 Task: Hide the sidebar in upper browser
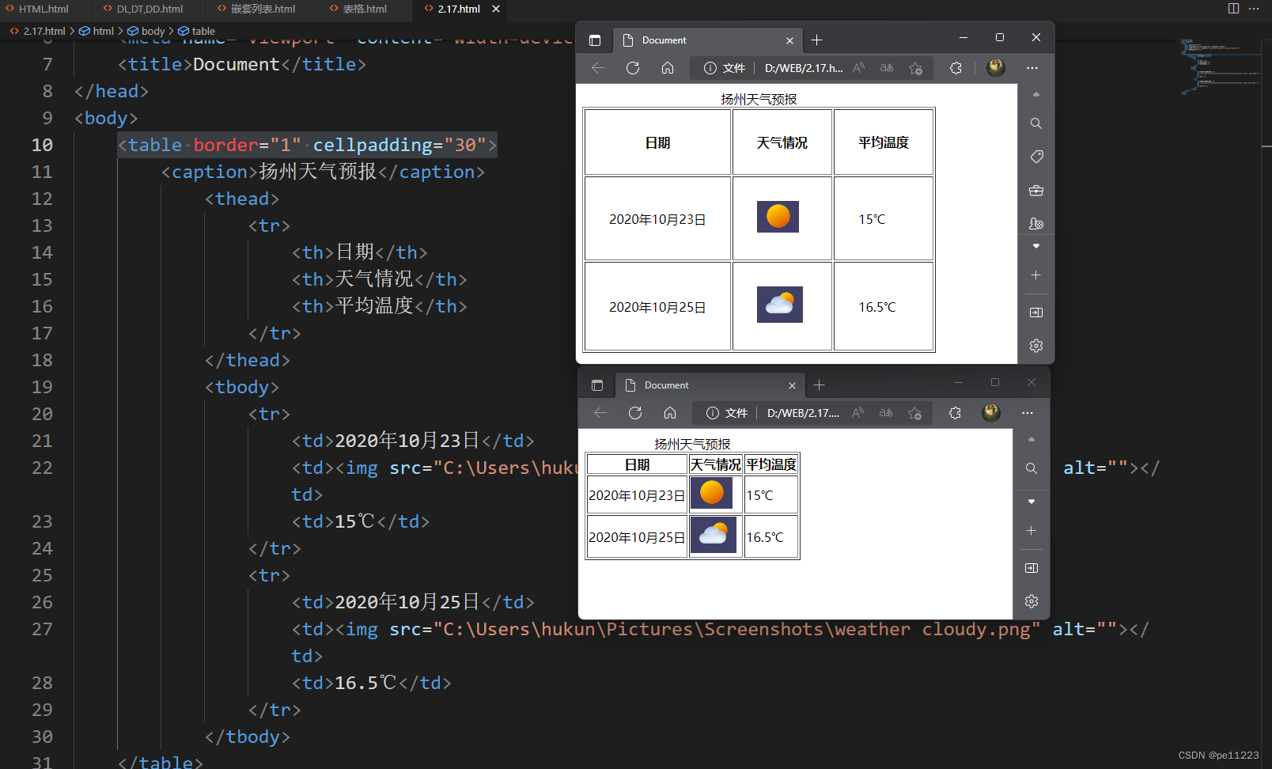pos(1036,313)
